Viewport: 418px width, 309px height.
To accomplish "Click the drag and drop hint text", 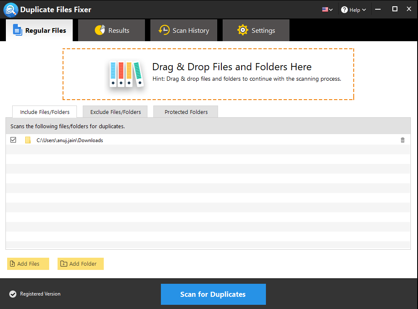I will [247, 79].
